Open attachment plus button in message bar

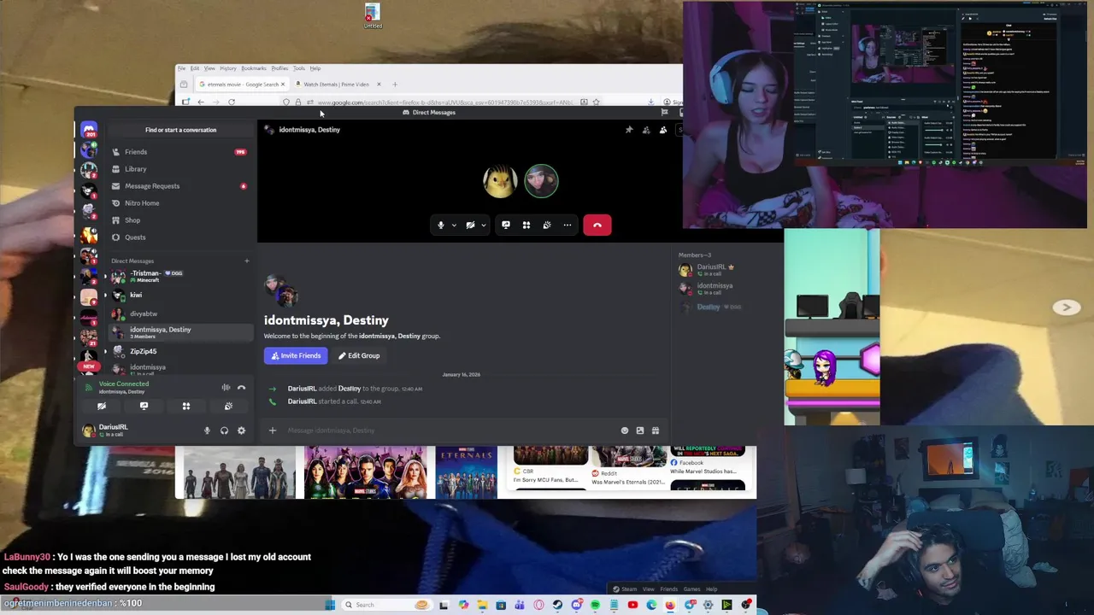point(273,430)
